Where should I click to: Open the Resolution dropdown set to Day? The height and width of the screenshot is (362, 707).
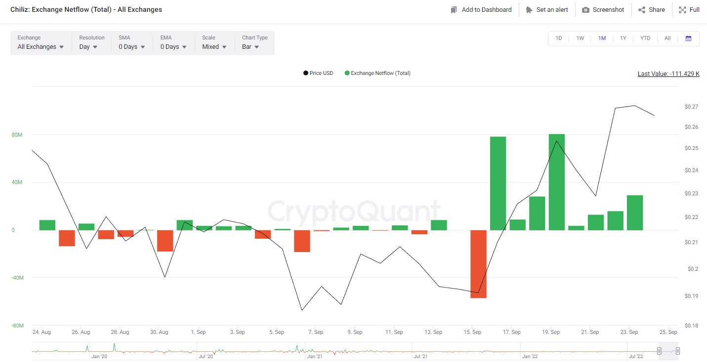(x=88, y=47)
